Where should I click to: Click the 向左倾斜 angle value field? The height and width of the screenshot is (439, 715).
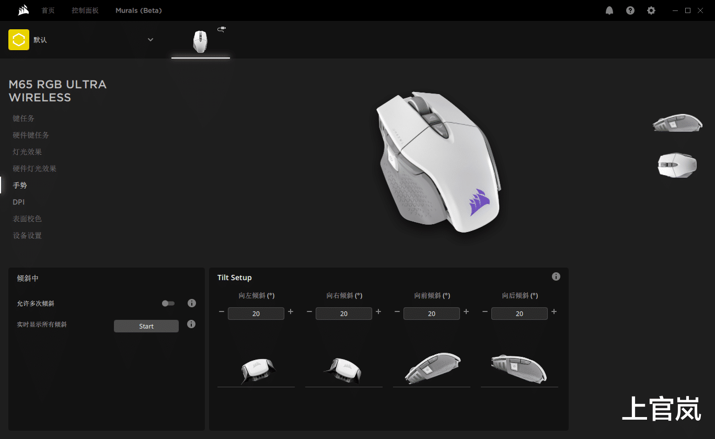256,314
